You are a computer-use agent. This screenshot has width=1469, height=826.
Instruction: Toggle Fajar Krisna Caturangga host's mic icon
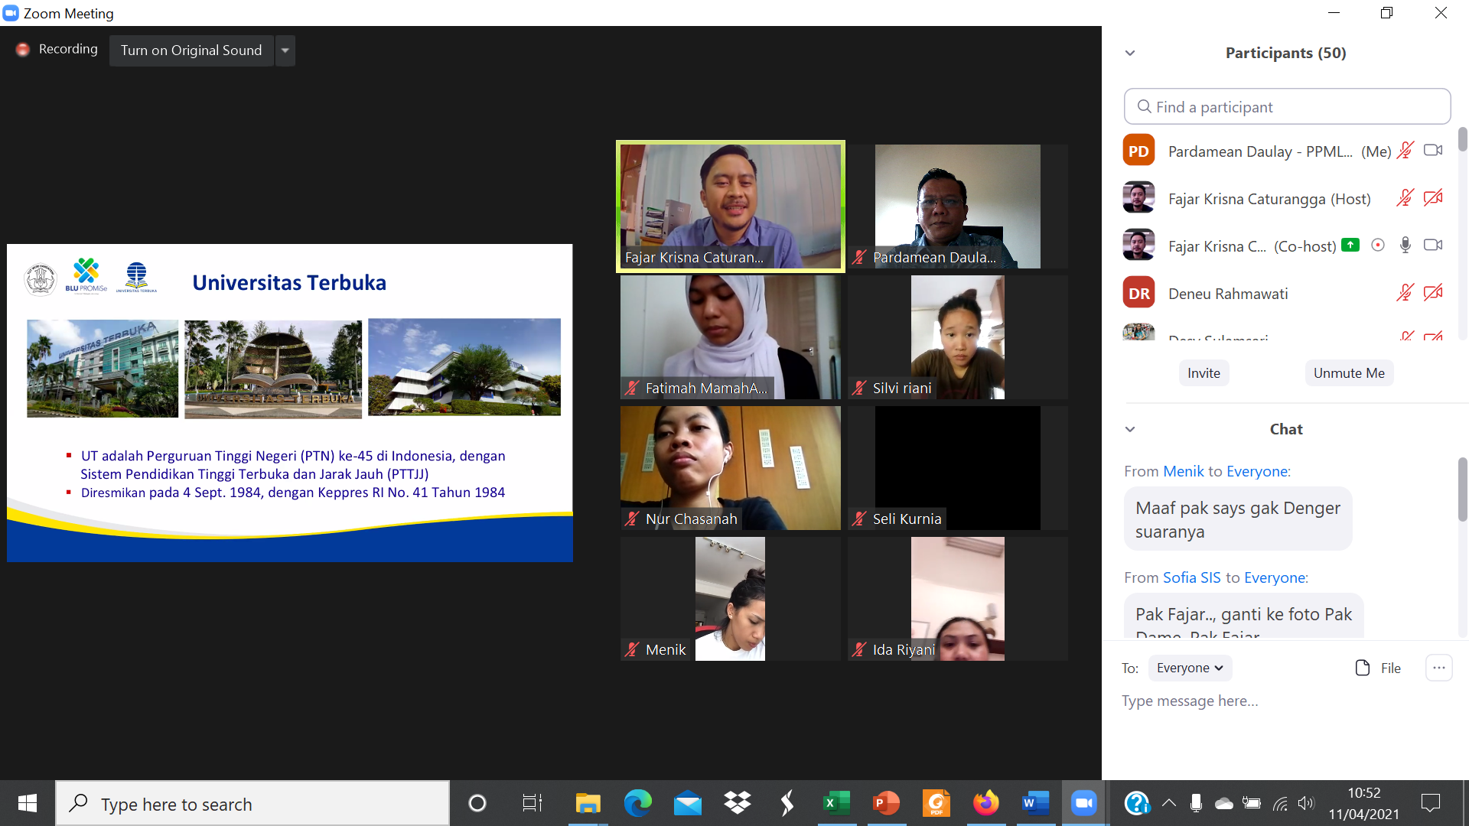1405,199
